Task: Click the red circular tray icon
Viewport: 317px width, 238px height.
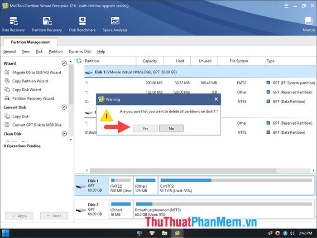Action: [x=278, y=233]
